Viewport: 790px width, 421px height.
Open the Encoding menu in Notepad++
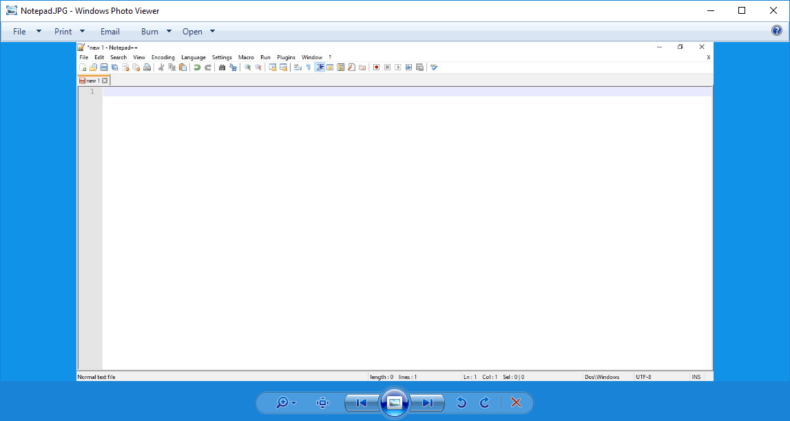163,57
